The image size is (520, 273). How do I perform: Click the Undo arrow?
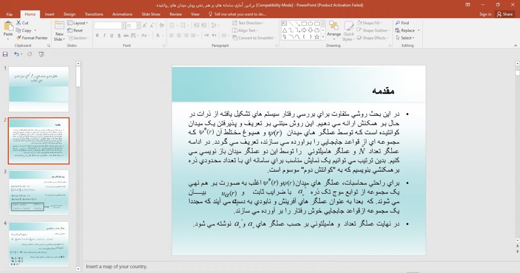[16, 54]
